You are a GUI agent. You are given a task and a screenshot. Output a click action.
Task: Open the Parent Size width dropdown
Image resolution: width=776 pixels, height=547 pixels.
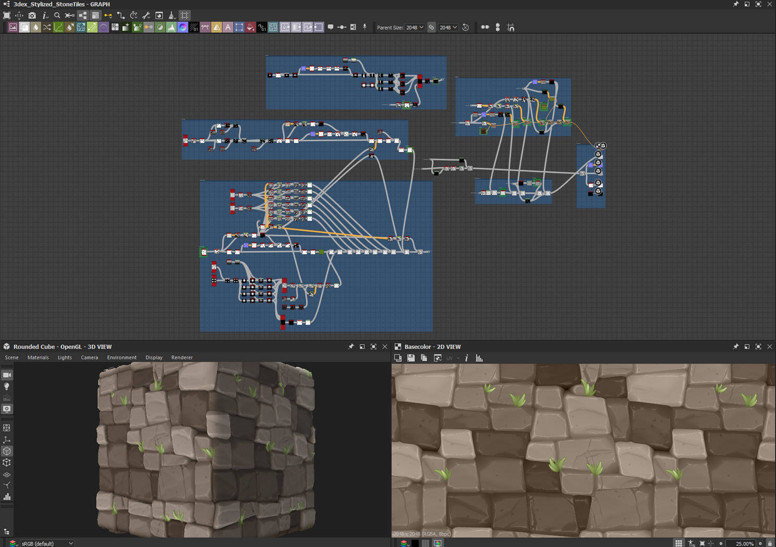(x=415, y=28)
